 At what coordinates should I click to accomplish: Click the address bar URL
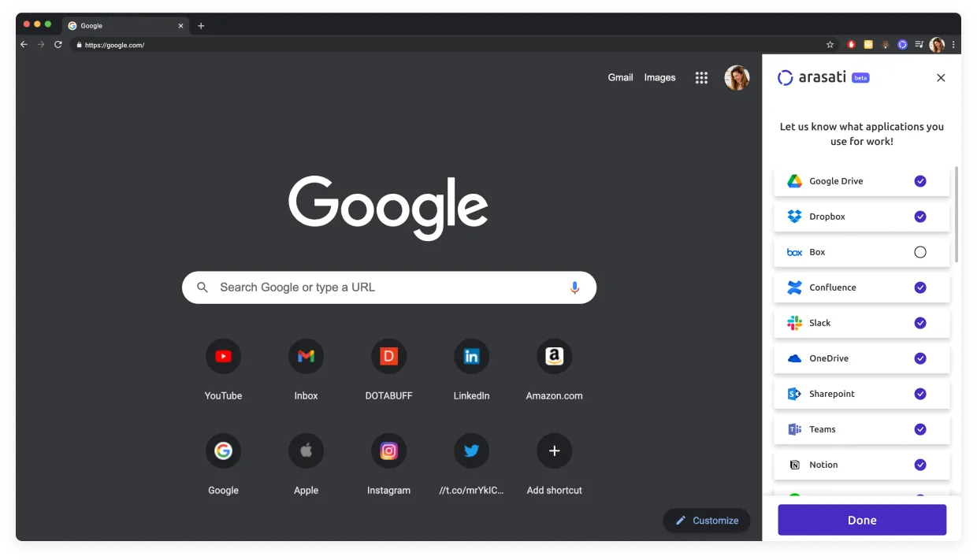114,45
